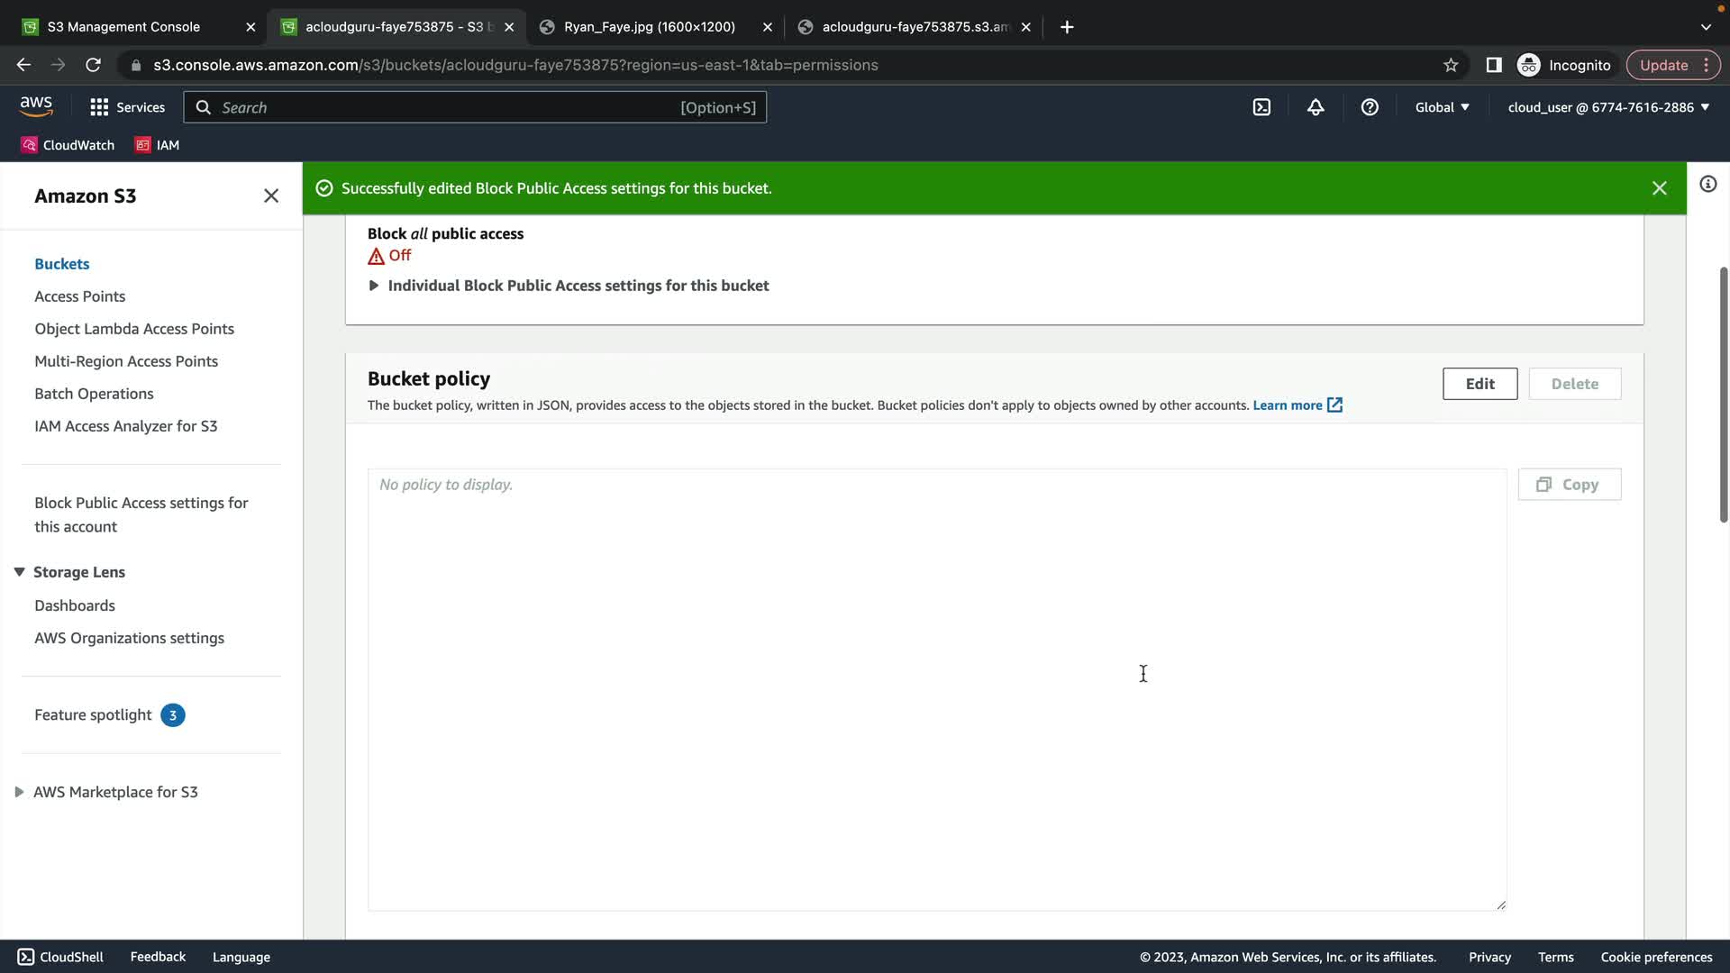Screen dimensions: 1730x973
Task: Open CloudWatch bookmark shortcut
Action: [68, 145]
